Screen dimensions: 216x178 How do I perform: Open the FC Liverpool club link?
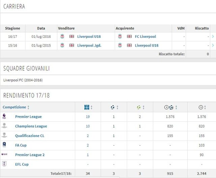(145, 37)
